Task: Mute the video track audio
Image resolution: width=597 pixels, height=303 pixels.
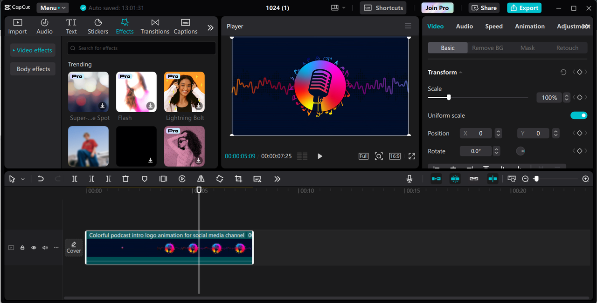Action: (x=45, y=248)
